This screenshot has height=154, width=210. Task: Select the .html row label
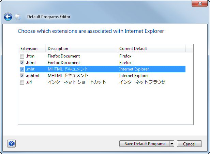(31, 63)
